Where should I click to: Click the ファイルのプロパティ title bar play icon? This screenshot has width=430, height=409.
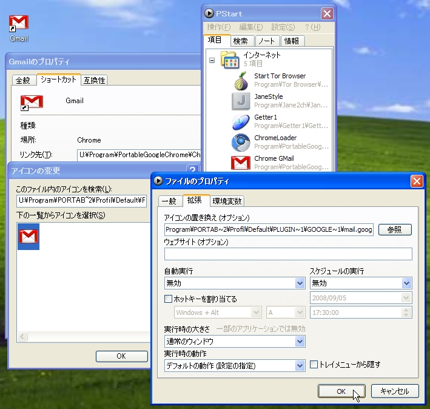(158, 181)
